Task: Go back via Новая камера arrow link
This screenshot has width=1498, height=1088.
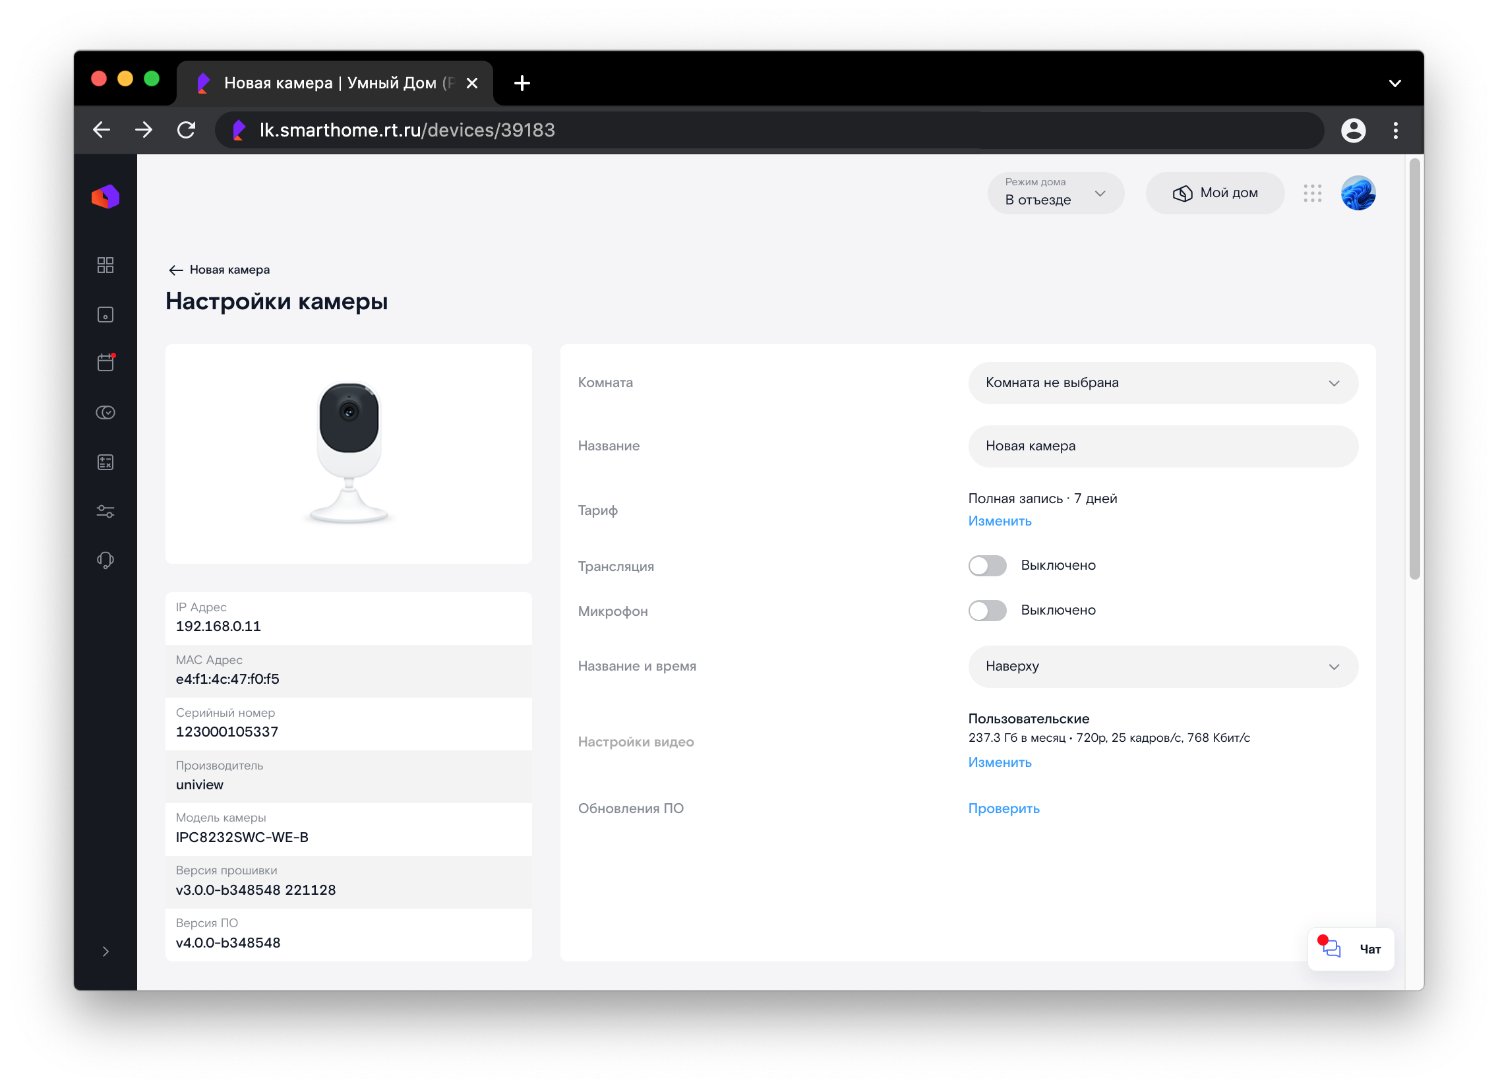Action: point(219,270)
